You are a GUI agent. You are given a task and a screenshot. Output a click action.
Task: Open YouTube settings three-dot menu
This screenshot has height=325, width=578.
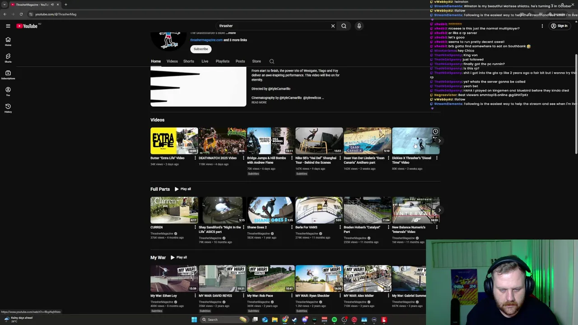point(542,26)
